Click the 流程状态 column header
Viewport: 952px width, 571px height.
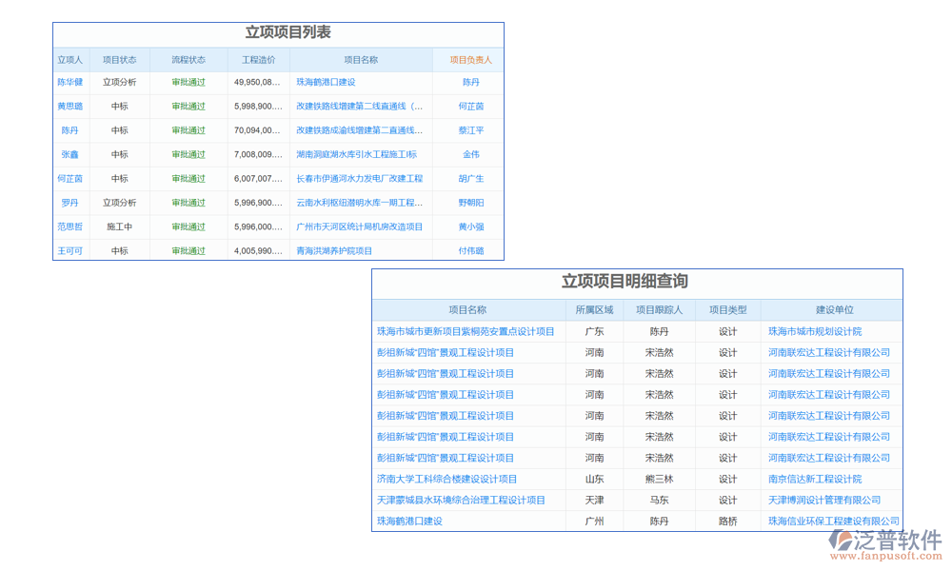click(188, 60)
